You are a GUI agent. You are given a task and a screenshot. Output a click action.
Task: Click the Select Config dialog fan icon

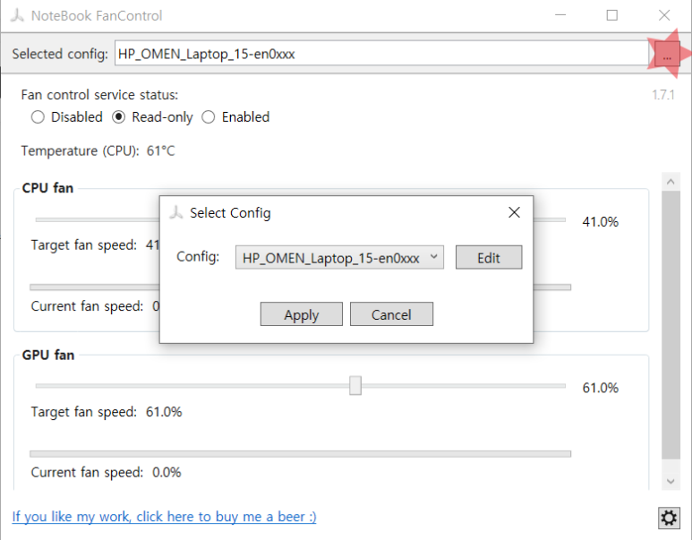175,213
